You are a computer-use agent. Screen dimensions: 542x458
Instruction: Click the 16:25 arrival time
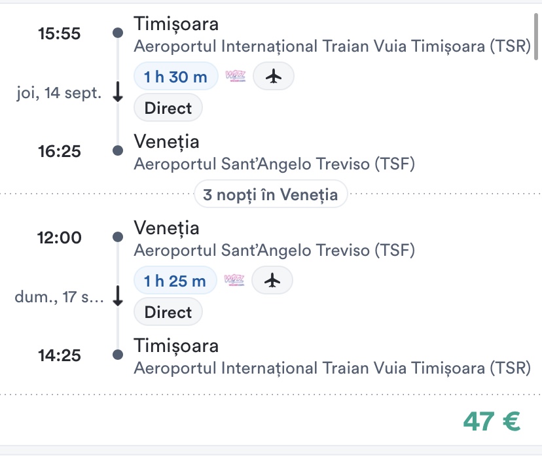pos(60,151)
